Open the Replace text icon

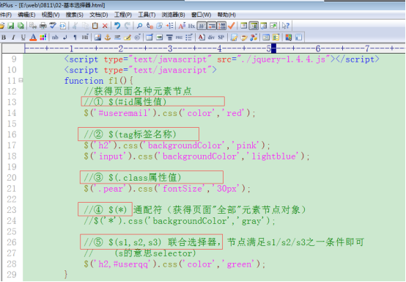tap(150, 26)
